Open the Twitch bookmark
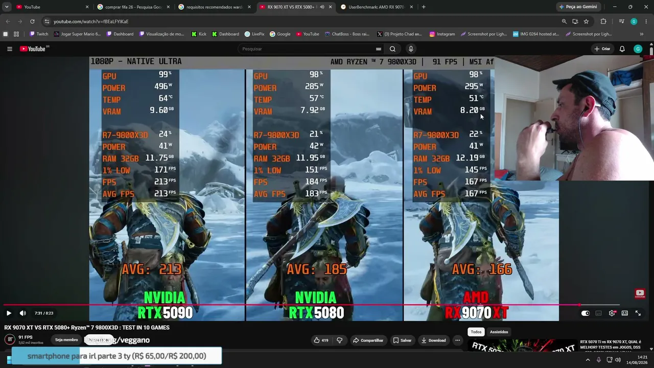 click(x=39, y=34)
